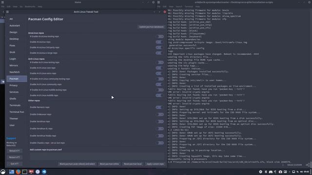Toggle Enable ArcoLinux repo switch
The height and width of the screenshot is (175, 312).
click(159, 42)
